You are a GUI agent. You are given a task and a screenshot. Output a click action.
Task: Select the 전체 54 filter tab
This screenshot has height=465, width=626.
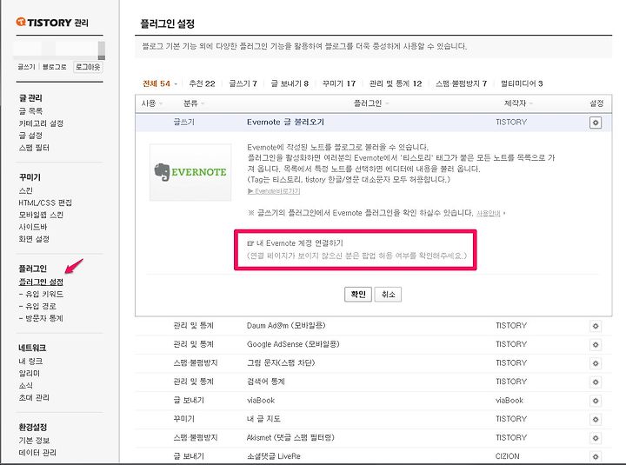tap(156, 83)
